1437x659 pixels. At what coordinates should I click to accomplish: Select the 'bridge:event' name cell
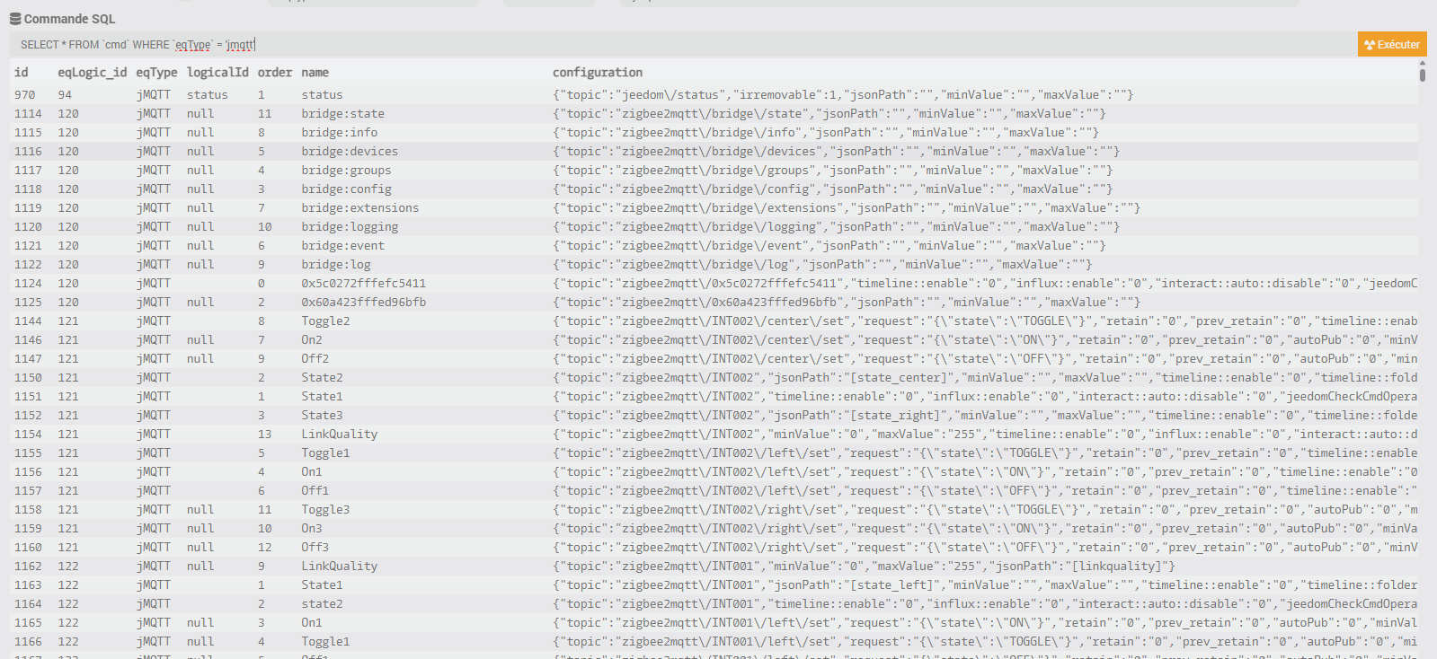(x=342, y=246)
